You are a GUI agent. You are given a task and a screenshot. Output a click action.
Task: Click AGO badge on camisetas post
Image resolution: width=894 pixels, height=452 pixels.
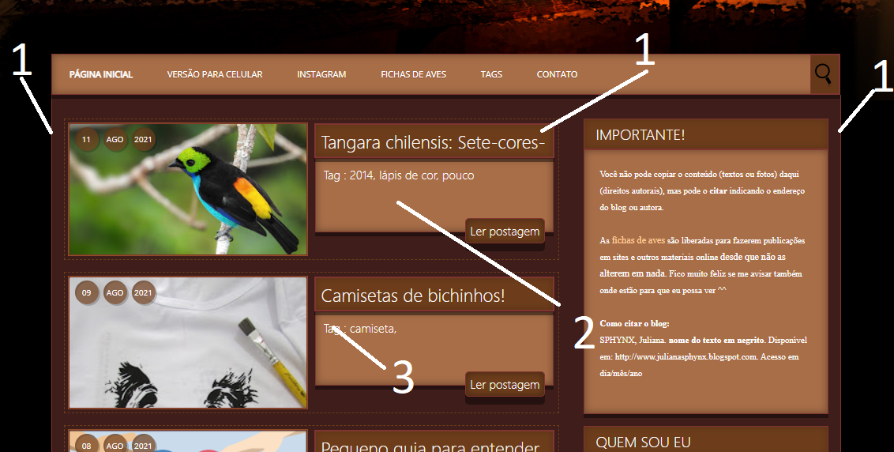pos(115,292)
